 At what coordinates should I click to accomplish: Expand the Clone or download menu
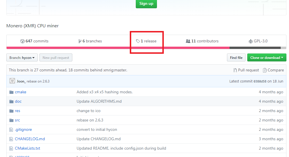tap(267, 57)
